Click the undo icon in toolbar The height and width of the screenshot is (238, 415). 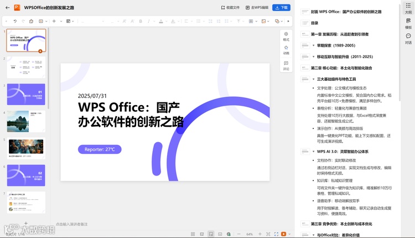[x=15, y=21]
